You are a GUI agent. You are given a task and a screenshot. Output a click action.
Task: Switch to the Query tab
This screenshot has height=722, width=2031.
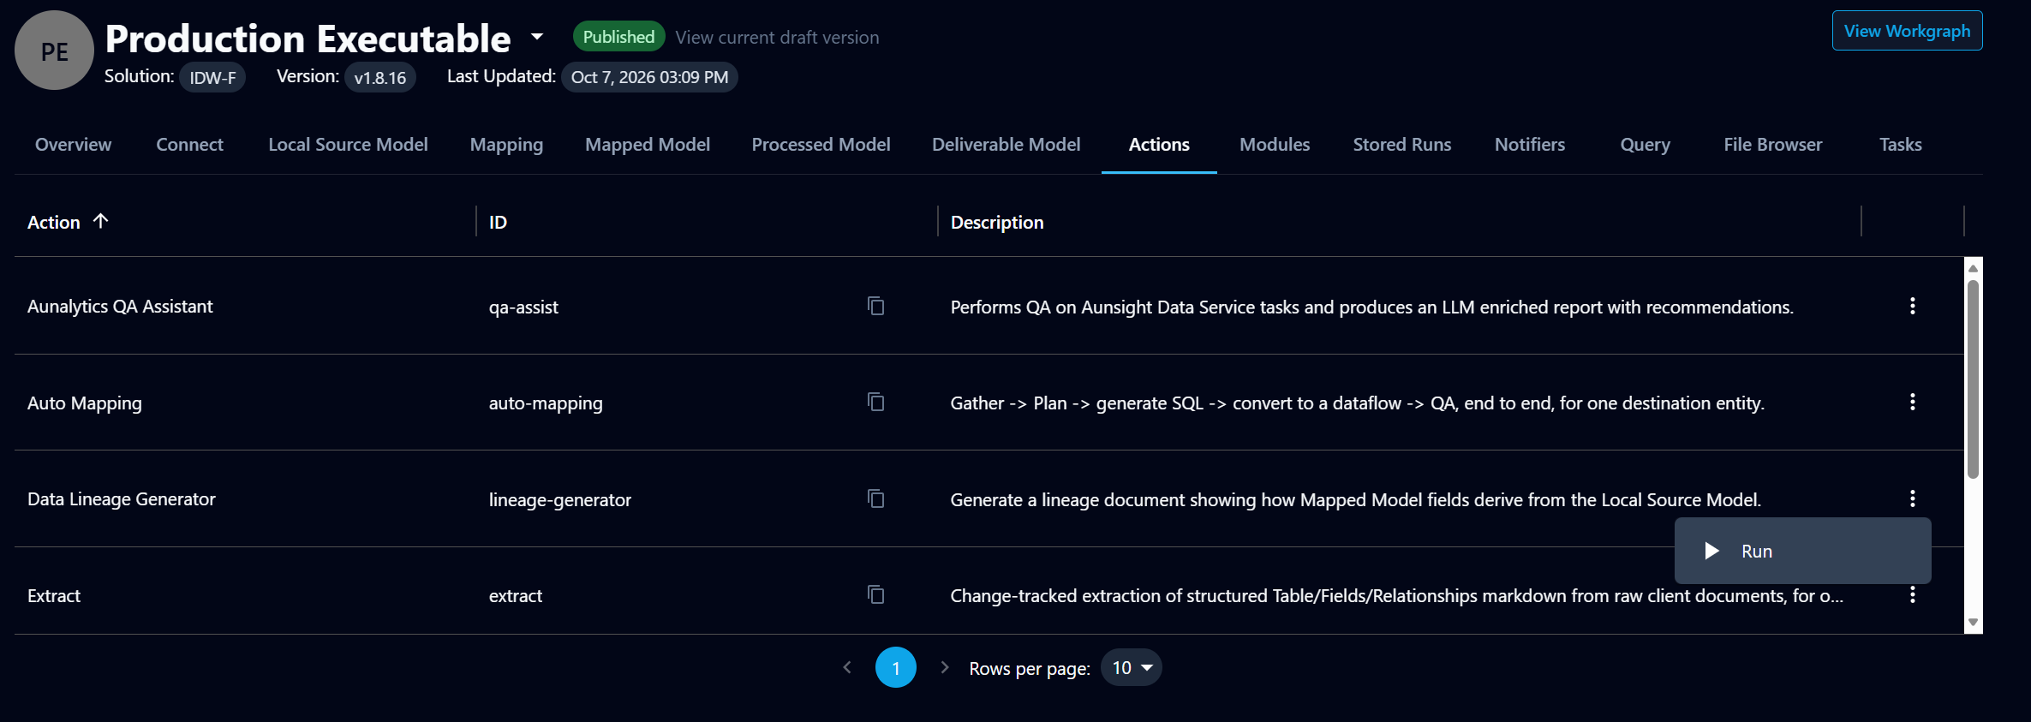(x=1645, y=145)
